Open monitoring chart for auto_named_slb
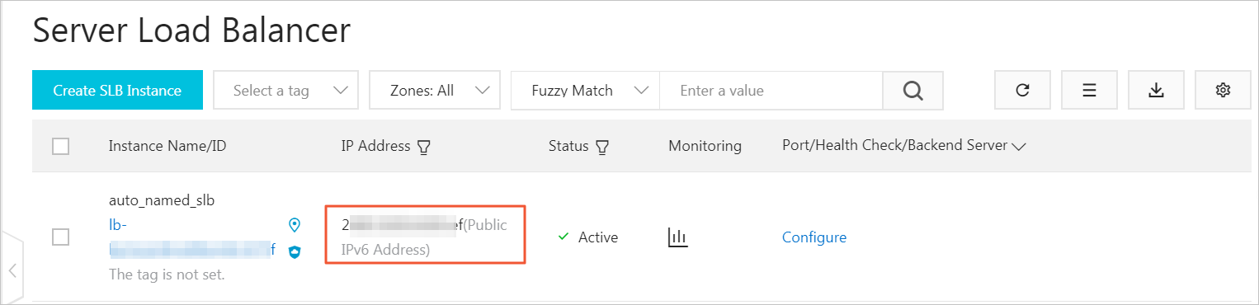The height and width of the screenshot is (305, 1259). coord(677,237)
